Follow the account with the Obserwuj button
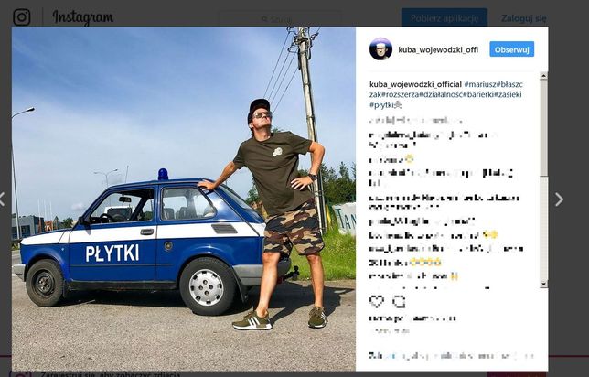This screenshot has width=589, height=377. point(511,49)
